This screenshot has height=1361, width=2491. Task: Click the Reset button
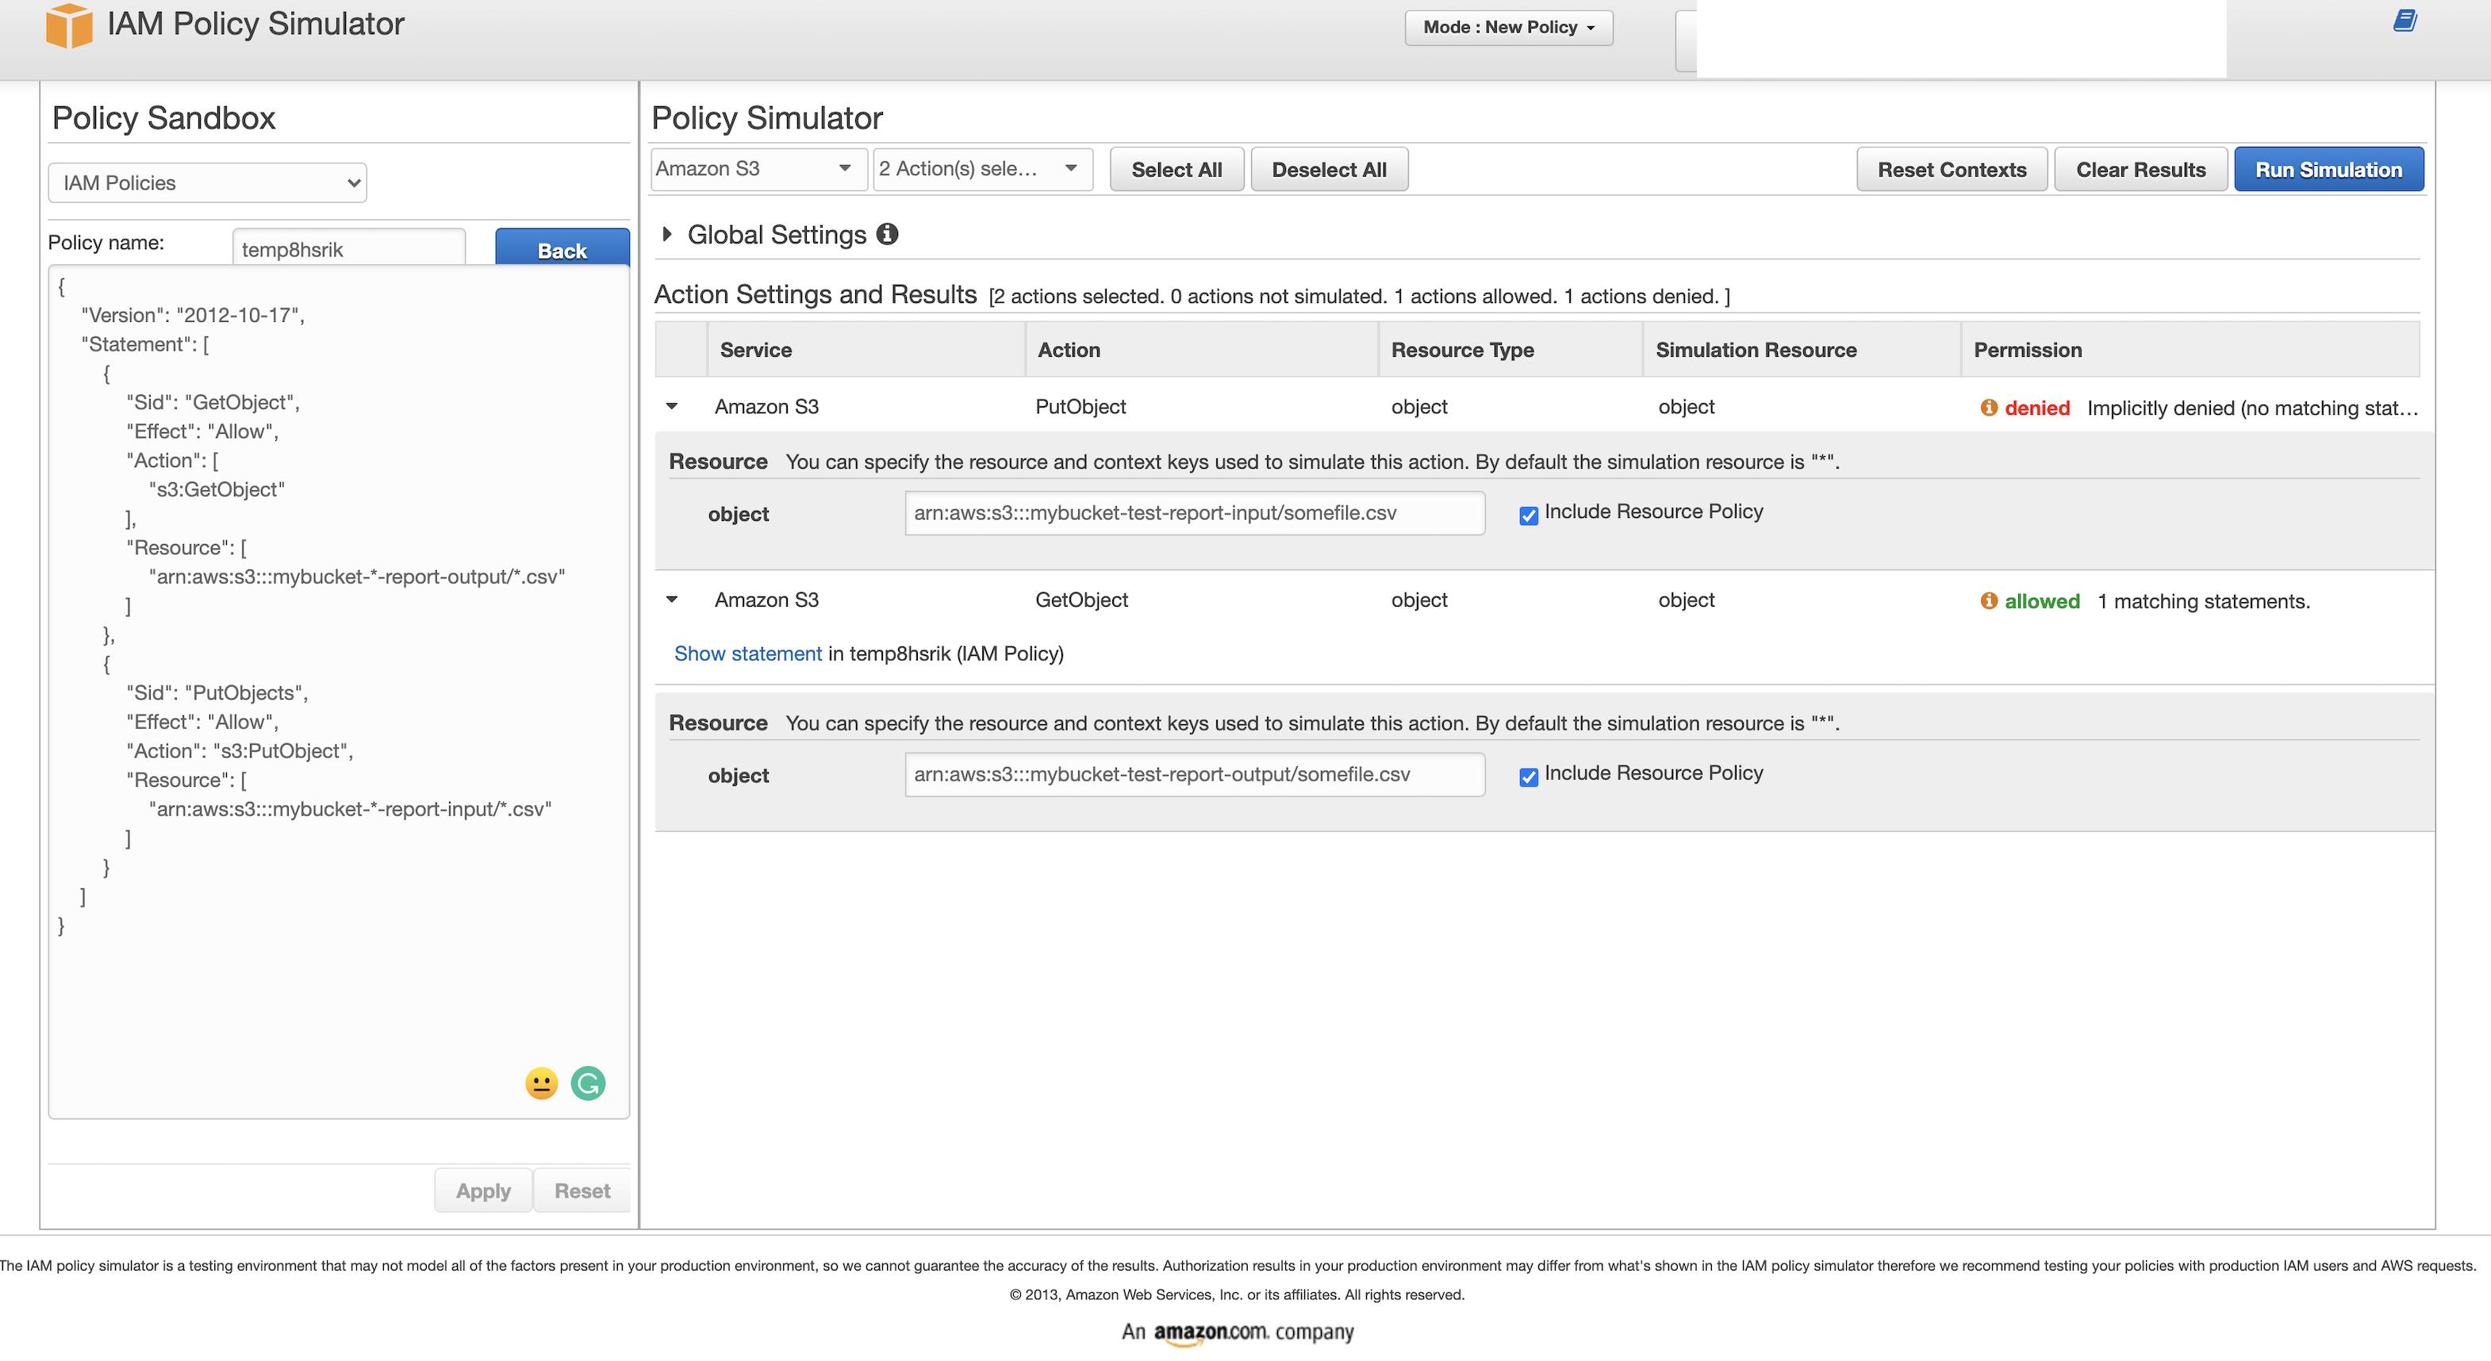coord(582,1190)
